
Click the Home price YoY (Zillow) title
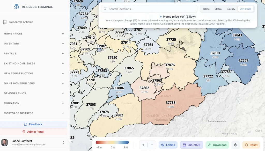click(x=179, y=17)
